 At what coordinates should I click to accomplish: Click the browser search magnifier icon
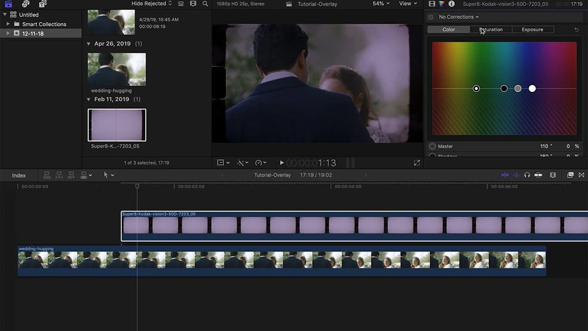coord(205,4)
